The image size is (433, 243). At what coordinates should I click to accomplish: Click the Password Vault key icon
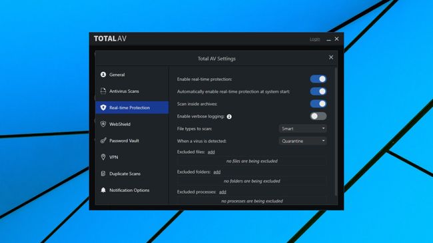point(103,140)
